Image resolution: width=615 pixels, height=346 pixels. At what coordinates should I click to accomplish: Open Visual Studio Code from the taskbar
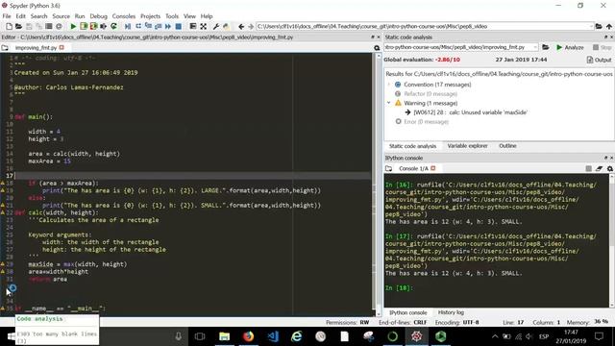tap(273, 336)
